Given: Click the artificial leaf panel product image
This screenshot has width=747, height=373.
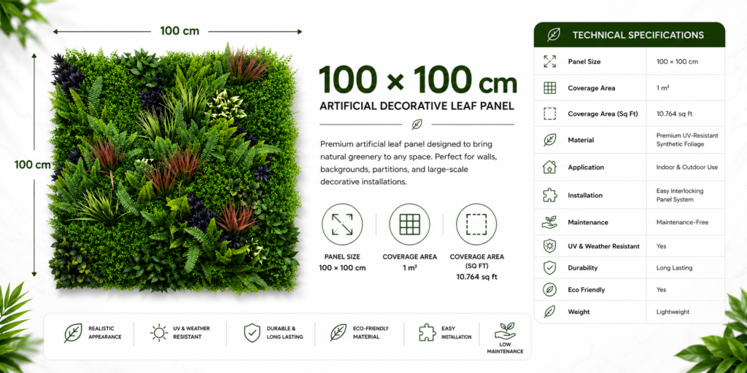Looking at the screenshot, I should 175,168.
